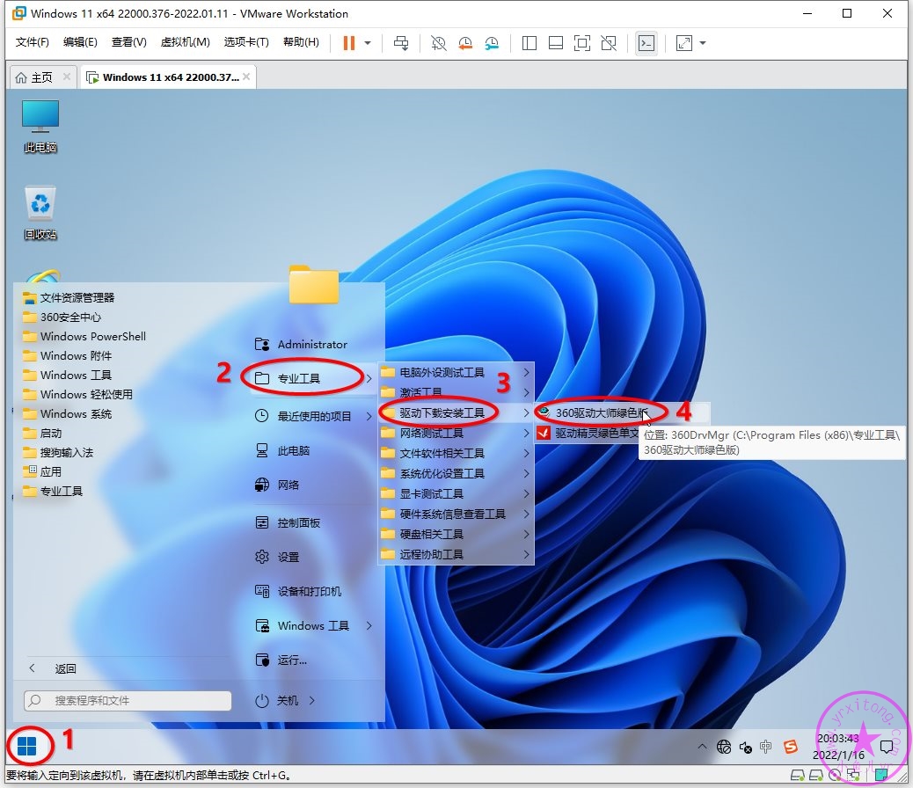Image resolution: width=913 pixels, height=788 pixels.
Task: Open 控制面板 from the start menu
Action: pyautogui.click(x=289, y=523)
